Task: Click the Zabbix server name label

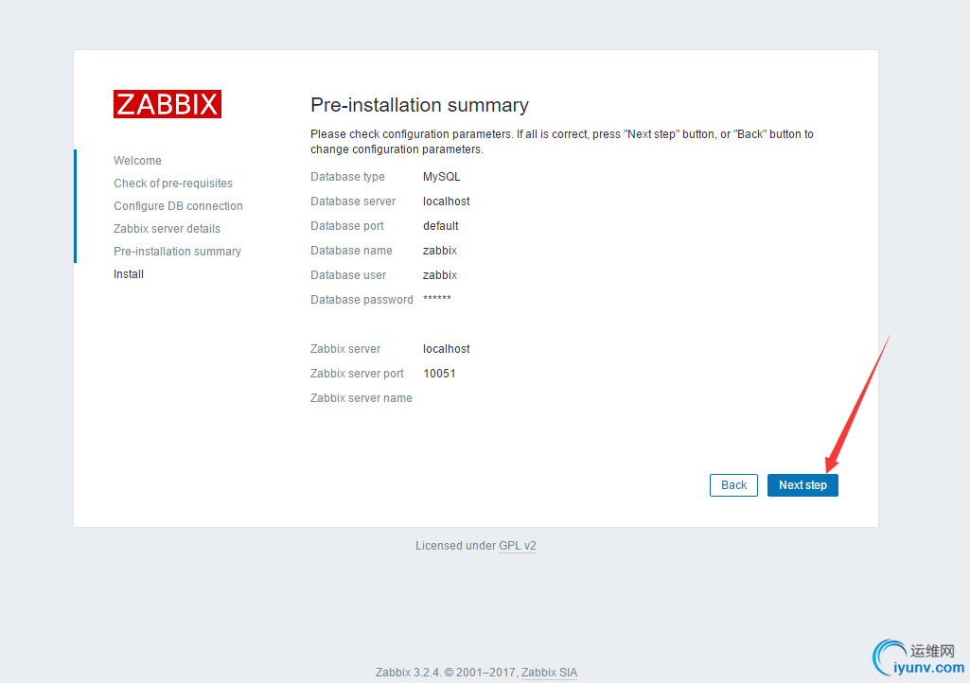Action: (x=362, y=398)
